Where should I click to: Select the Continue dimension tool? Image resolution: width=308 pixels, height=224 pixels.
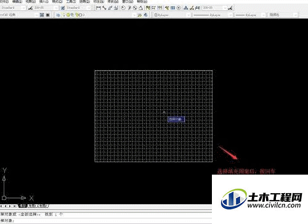(x=160, y=8)
